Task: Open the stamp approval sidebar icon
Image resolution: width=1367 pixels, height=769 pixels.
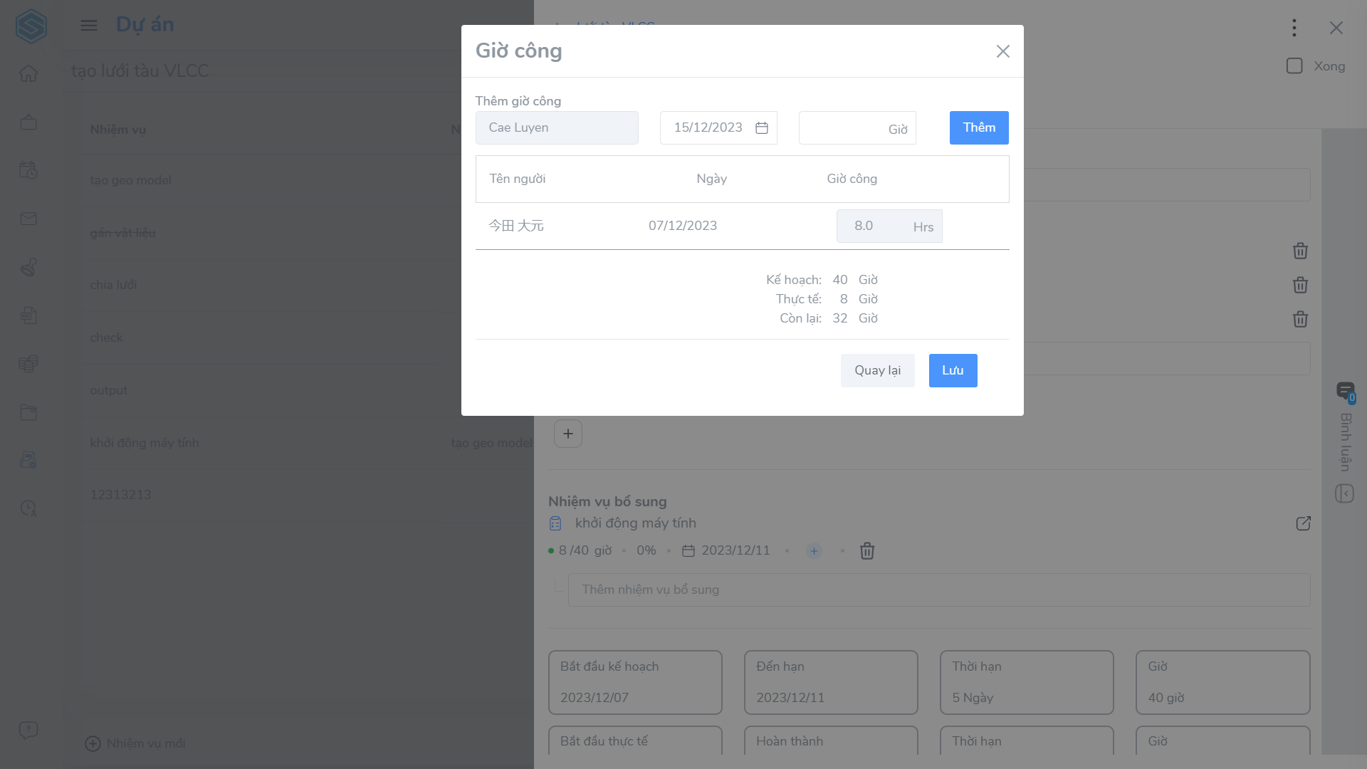Action: pos(28,267)
